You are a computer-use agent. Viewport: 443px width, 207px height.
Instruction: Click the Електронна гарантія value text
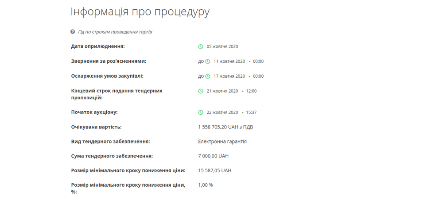tap(222, 142)
